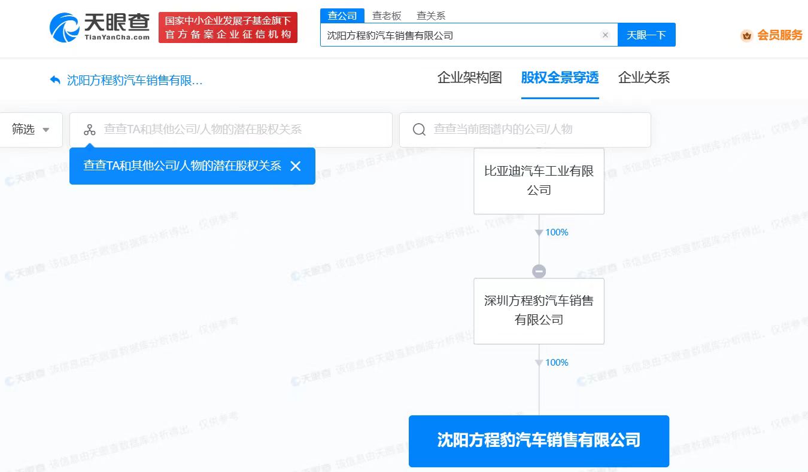Close the blue tooltip about 潜在股权关系

pos(295,166)
